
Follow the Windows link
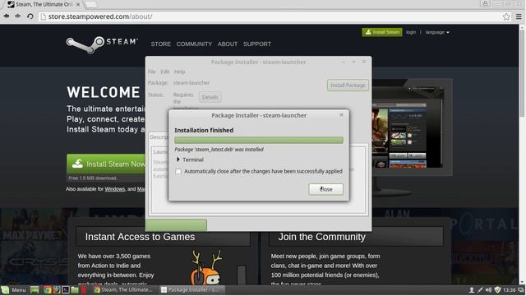pyautogui.click(x=115, y=189)
